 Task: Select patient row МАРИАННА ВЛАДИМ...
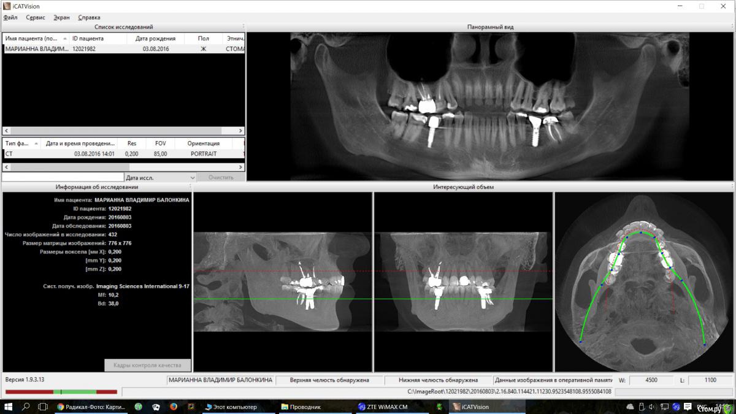coord(37,48)
